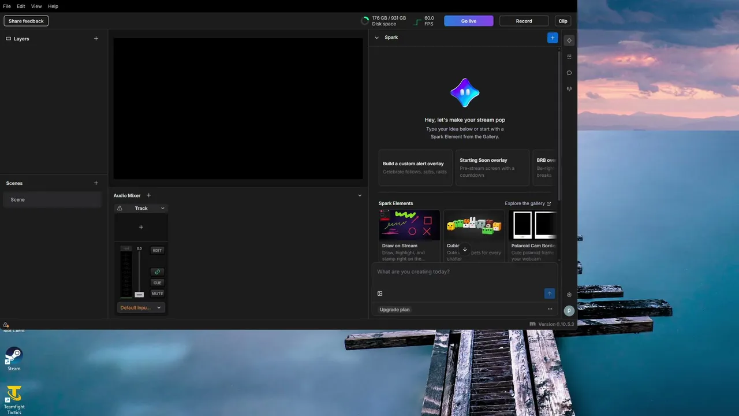Click the logo beside the version number
Image resolution: width=739 pixels, height=416 pixels.
coord(532,325)
